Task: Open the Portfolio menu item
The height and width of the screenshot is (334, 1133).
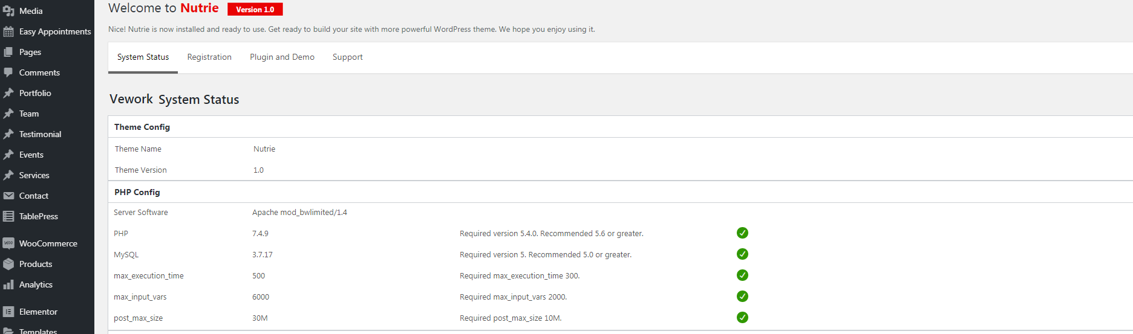Action: pos(35,93)
